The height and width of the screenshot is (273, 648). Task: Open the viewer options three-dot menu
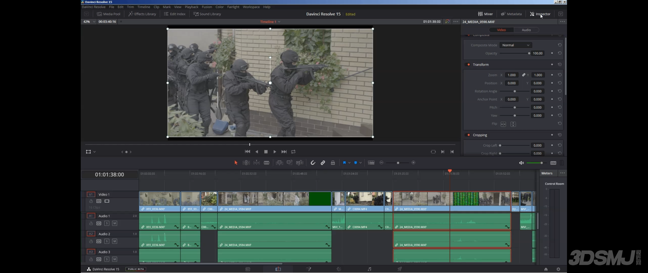pos(456,21)
